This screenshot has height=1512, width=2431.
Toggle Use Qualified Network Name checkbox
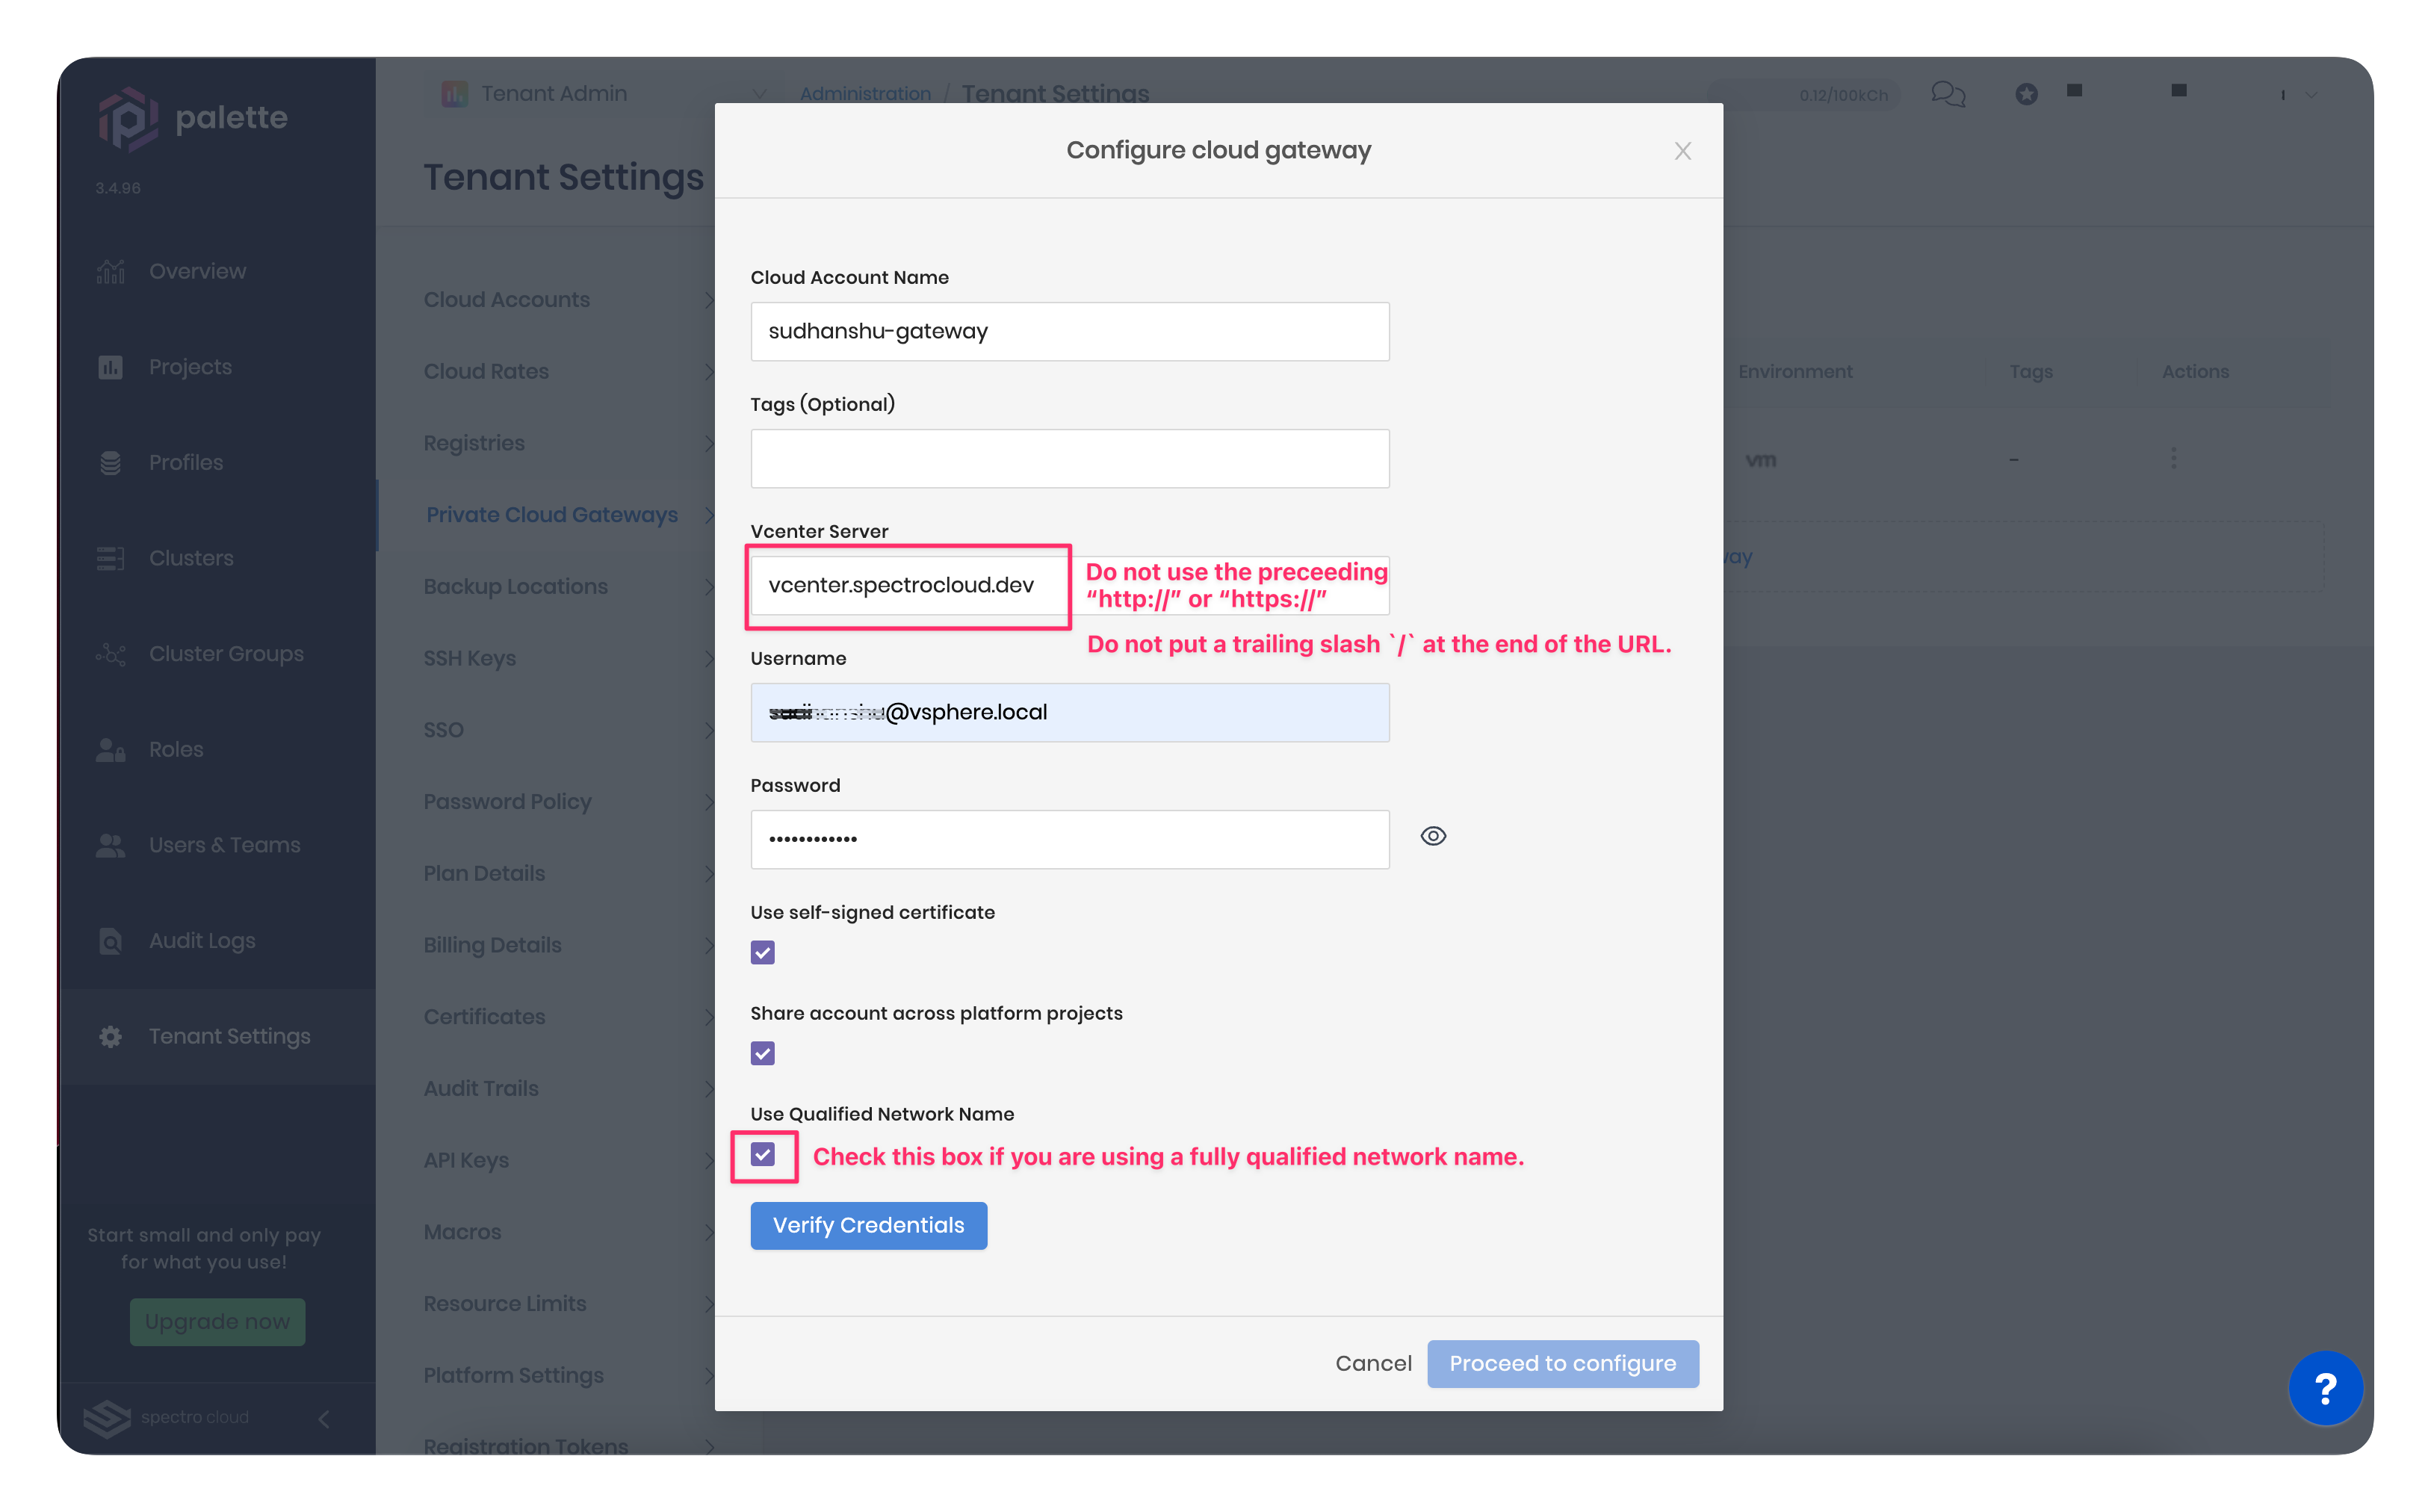click(x=762, y=1154)
